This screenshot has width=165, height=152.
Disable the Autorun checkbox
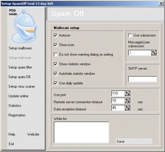click(x=55, y=35)
